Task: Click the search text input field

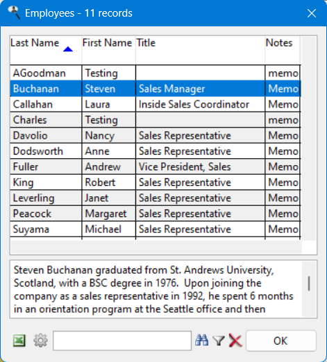Action: (x=122, y=341)
